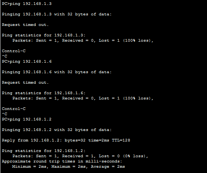Image resolution: width=207 pixels, height=173 pixels.
Task: Click the second 'Request timed out.' message
Action: pyautogui.click(x=25, y=83)
